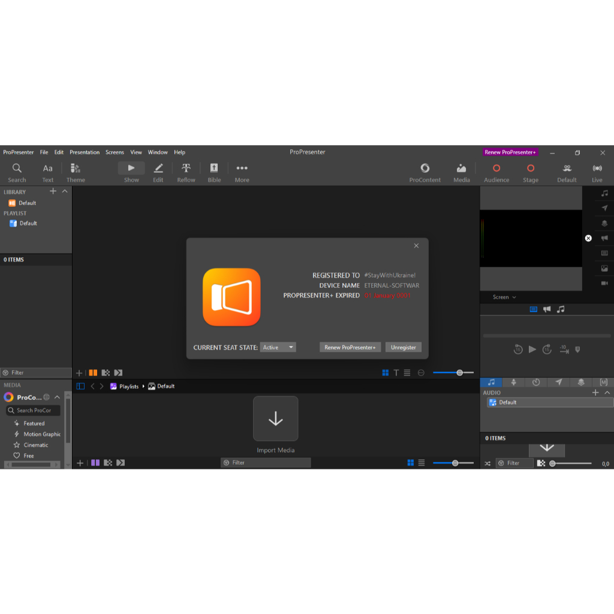Open the ProContent panel
Viewport: 614px width, 614px height.
click(425, 173)
